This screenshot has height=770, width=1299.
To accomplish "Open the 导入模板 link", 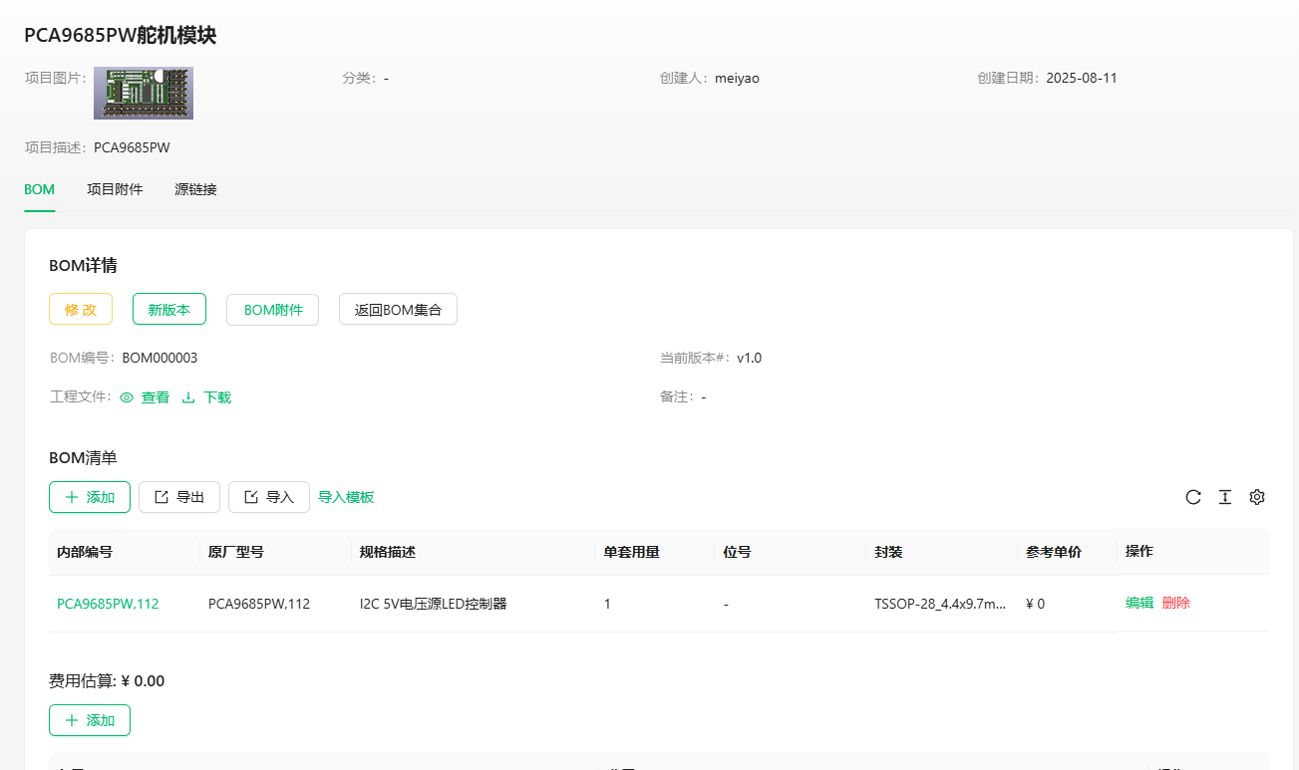I will tap(346, 497).
